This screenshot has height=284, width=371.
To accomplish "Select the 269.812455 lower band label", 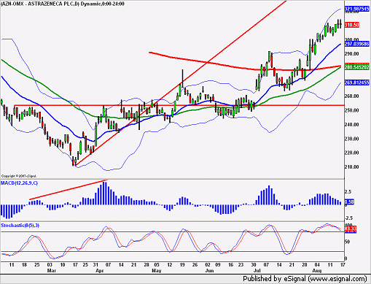I will pos(357,82).
